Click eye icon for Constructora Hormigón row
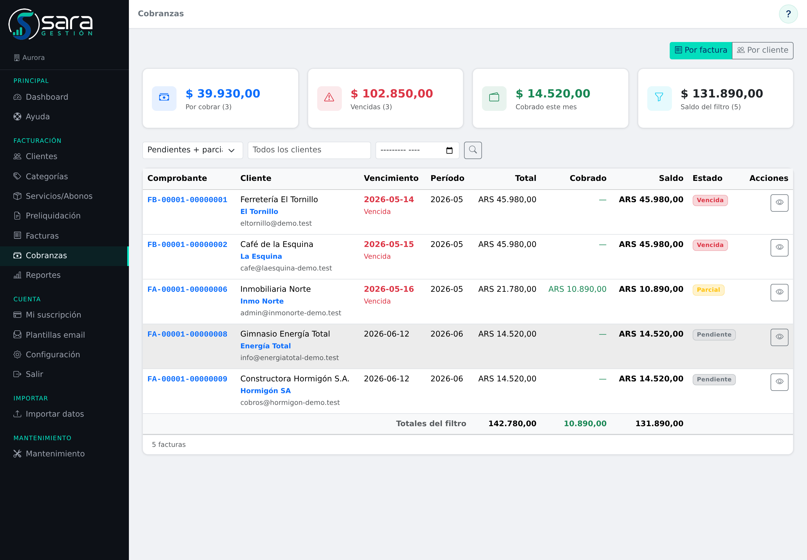 tap(779, 382)
